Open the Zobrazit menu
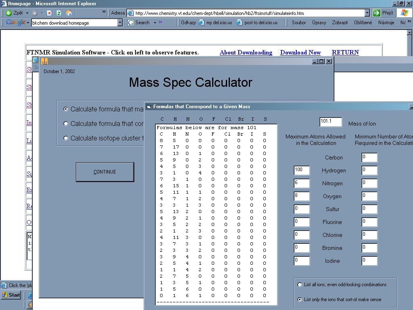The height and width of the screenshot is (310, 413). click(340, 23)
